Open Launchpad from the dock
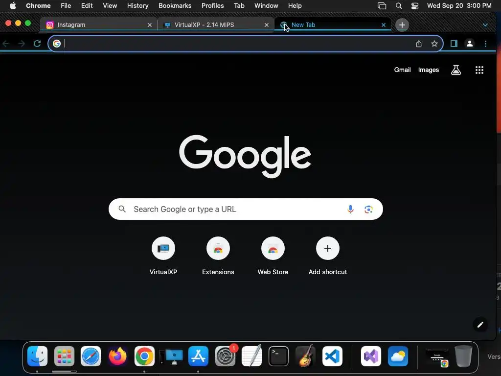 click(x=64, y=356)
